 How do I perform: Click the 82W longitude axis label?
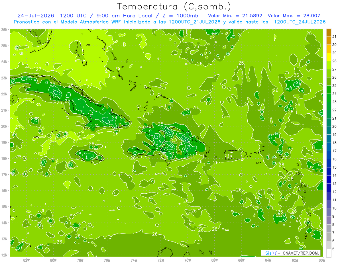[x=26, y=260]
